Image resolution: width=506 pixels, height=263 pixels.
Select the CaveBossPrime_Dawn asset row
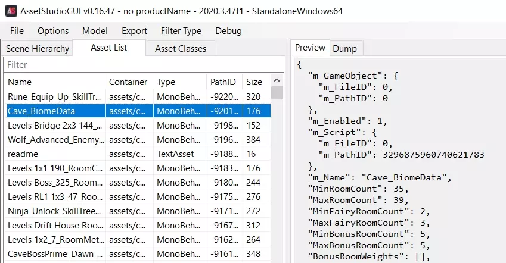(x=54, y=254)
